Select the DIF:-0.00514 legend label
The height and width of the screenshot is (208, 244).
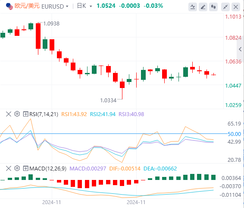125,169
